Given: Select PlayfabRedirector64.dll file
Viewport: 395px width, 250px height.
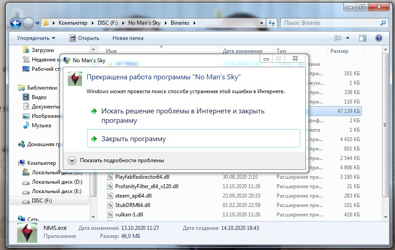Looking at the screenshot, I should pos(142,177).
